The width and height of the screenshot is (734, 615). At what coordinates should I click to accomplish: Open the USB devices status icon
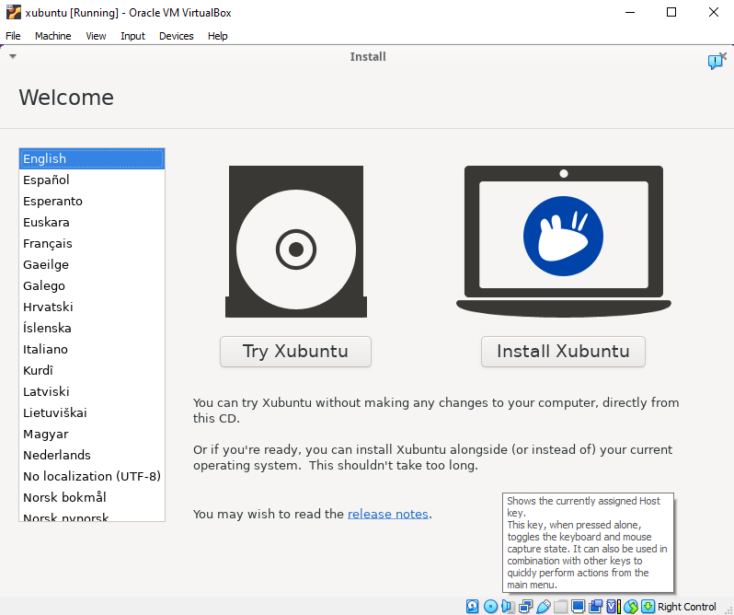[x=543, y=606]
